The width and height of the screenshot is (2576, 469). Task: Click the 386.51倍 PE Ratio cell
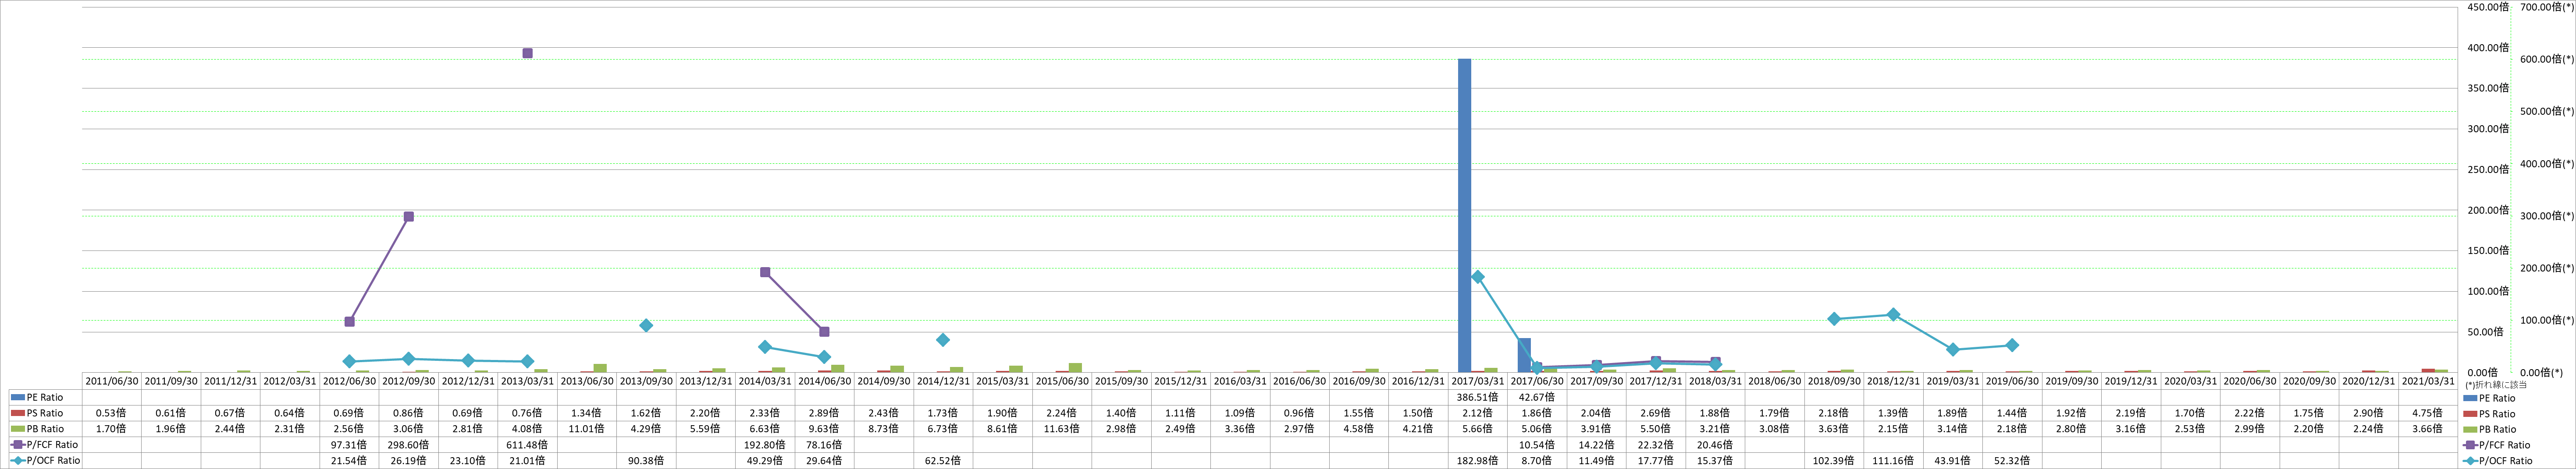tap(1478, 397)
